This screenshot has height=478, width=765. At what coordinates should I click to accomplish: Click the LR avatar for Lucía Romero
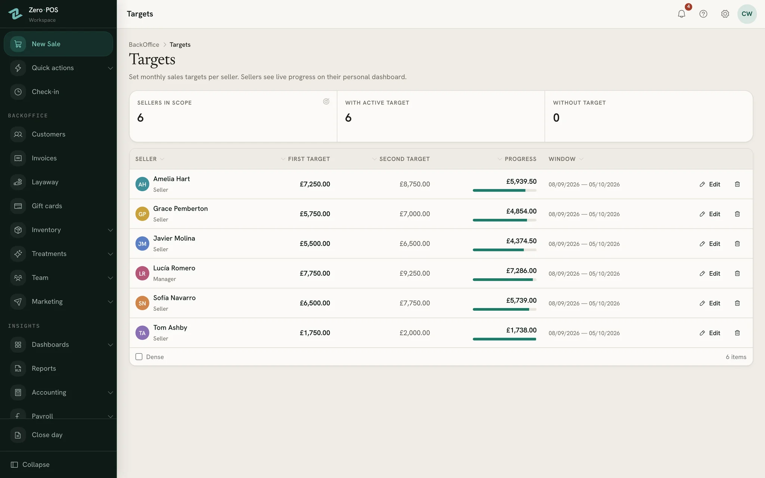[142, 273]
